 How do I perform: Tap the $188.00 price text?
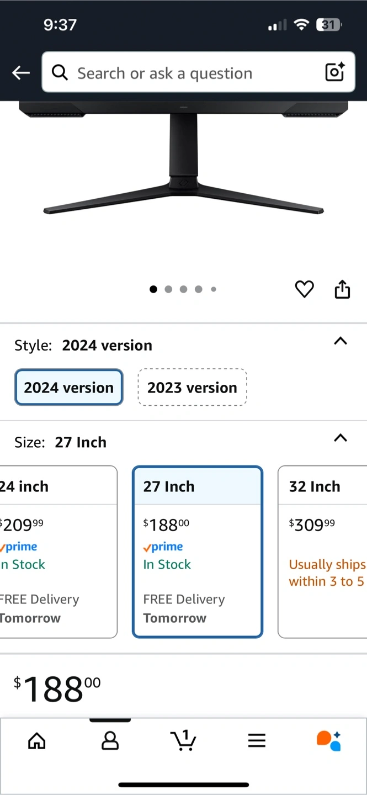click(57, 689)
